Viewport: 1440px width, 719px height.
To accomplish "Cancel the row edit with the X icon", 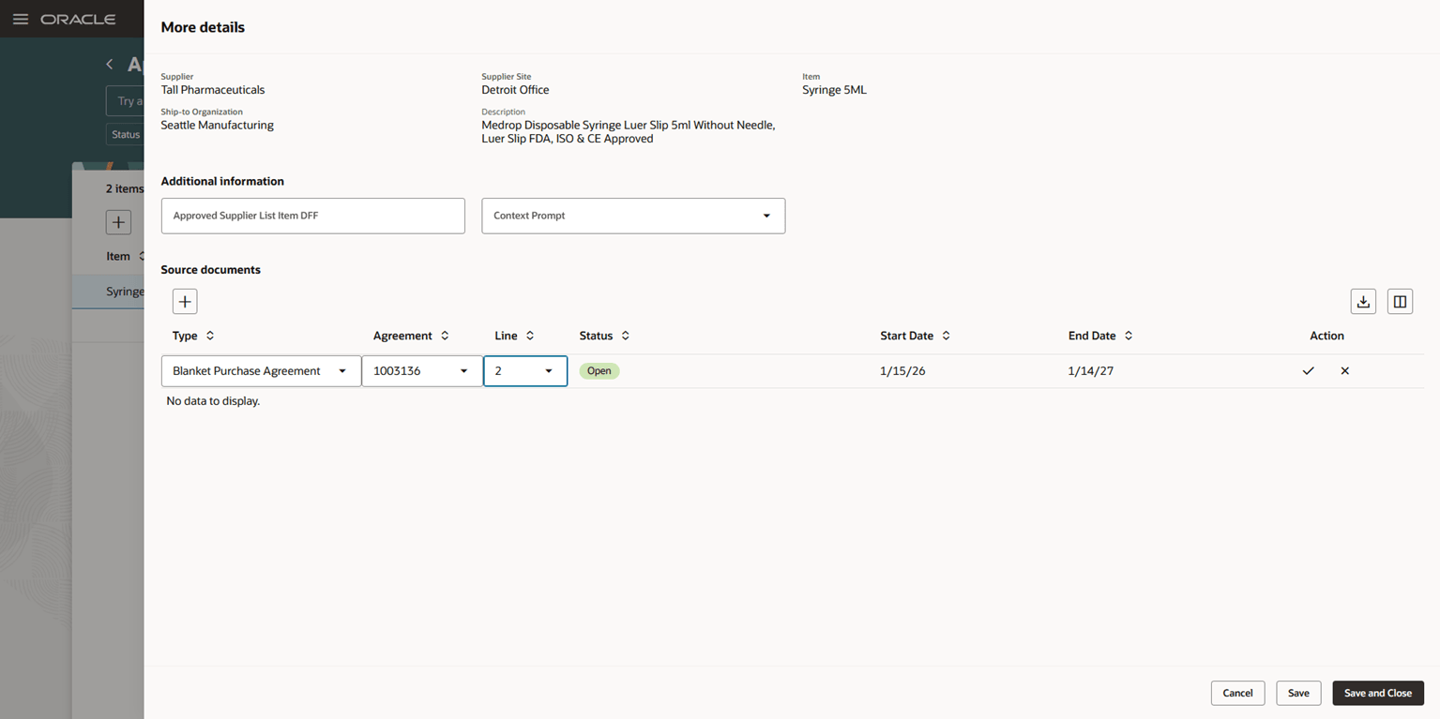I will 1344,370.
